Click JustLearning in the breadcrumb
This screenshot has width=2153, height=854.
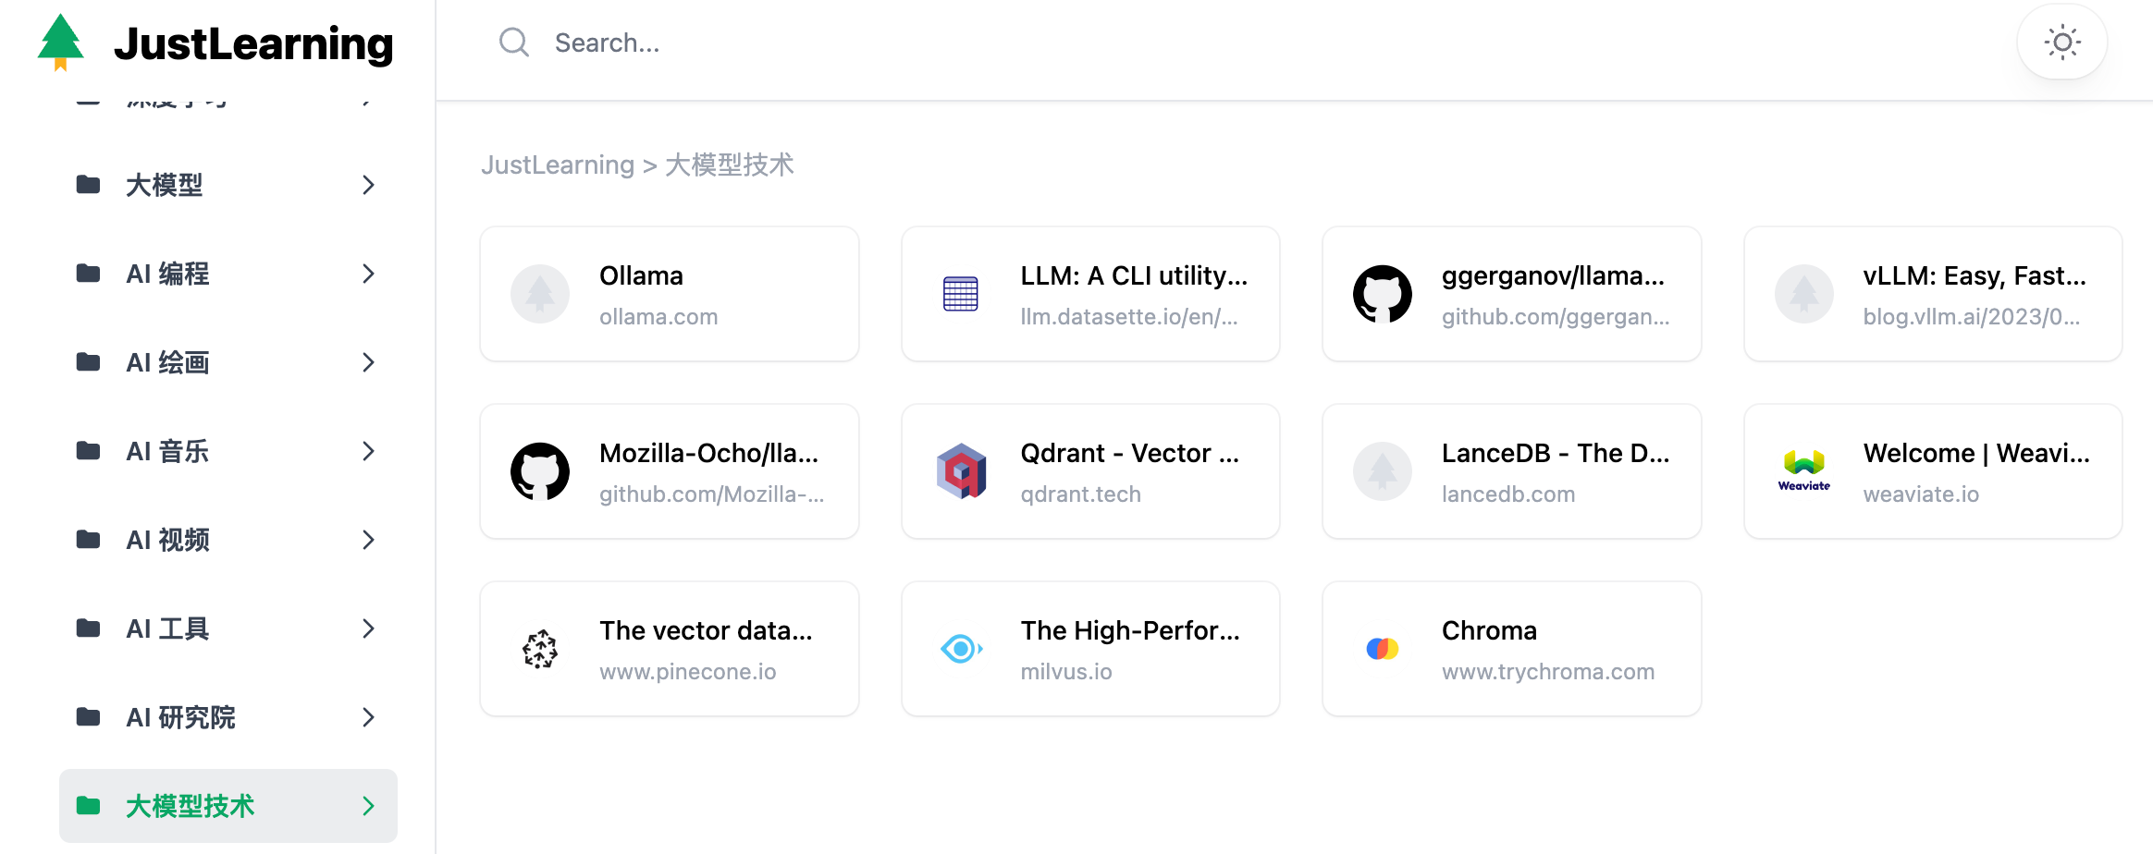tap(557, 165)
